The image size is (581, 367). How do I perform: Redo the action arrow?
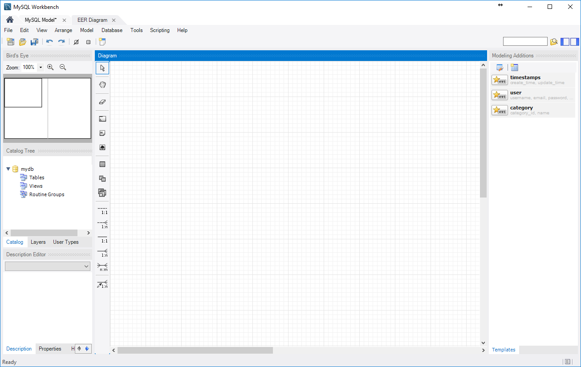pyautogui.click(x=61, y=42)
